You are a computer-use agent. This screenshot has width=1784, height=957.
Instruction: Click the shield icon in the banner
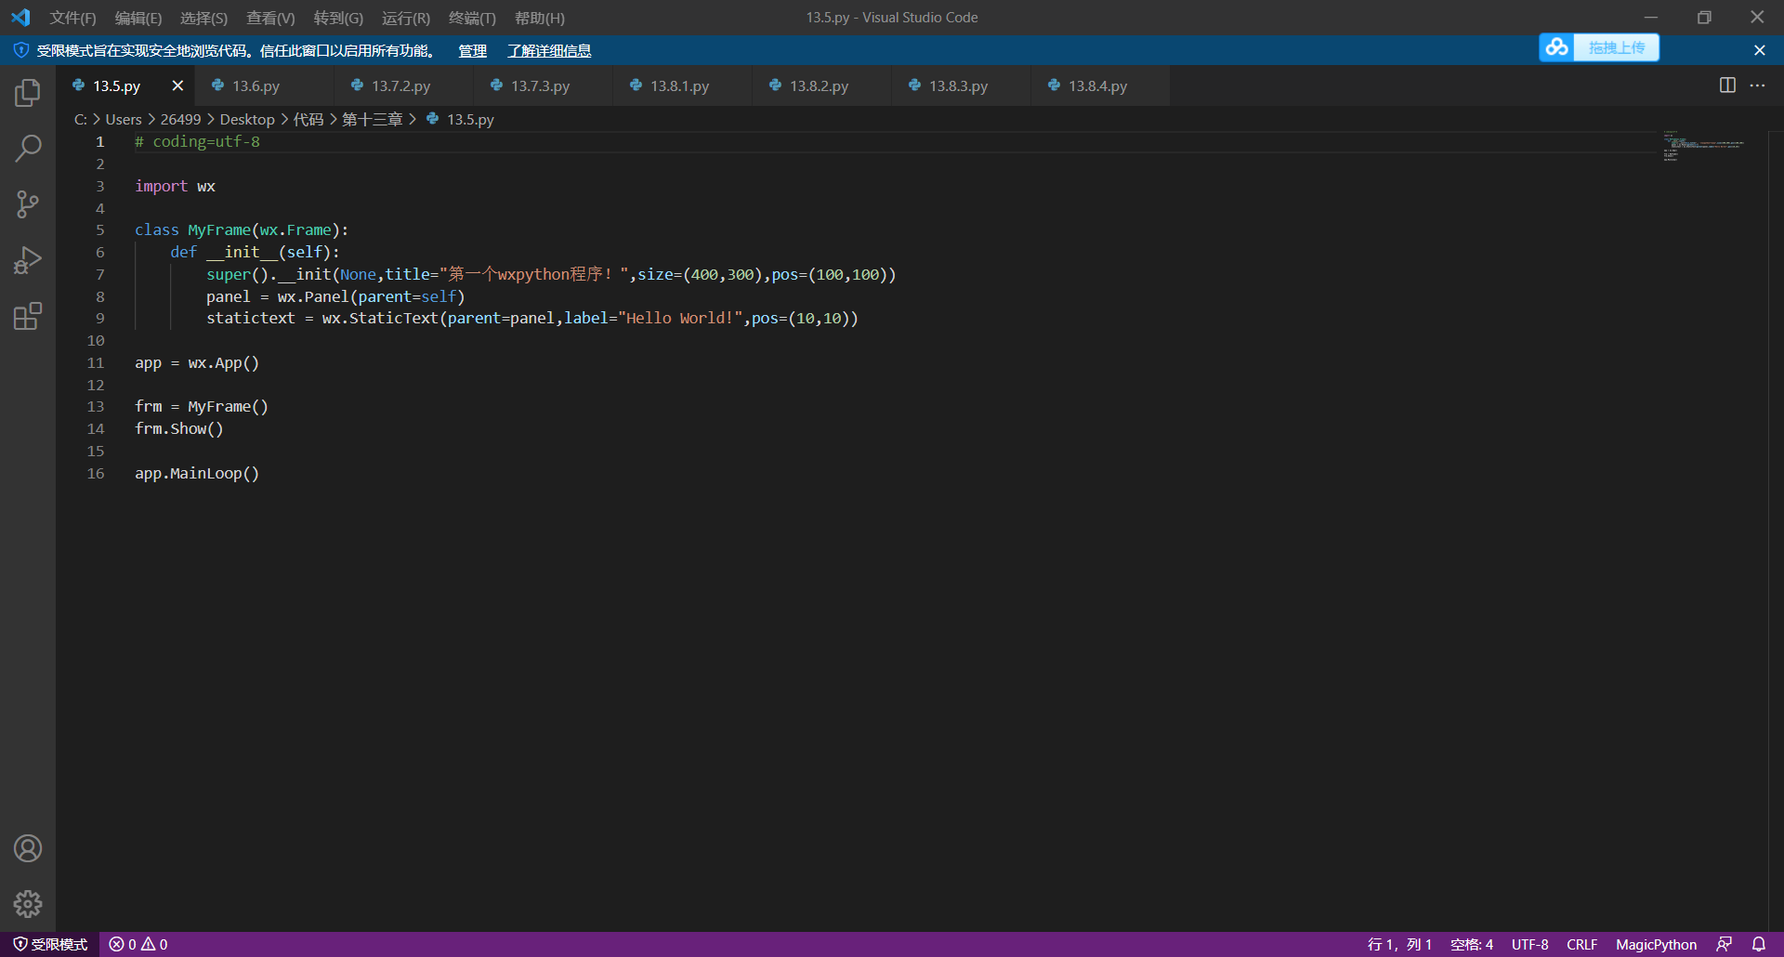[x=20, y=50]
